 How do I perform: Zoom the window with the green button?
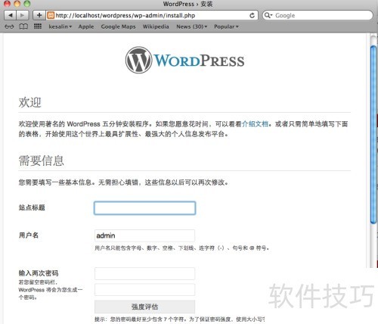[26, 4]
